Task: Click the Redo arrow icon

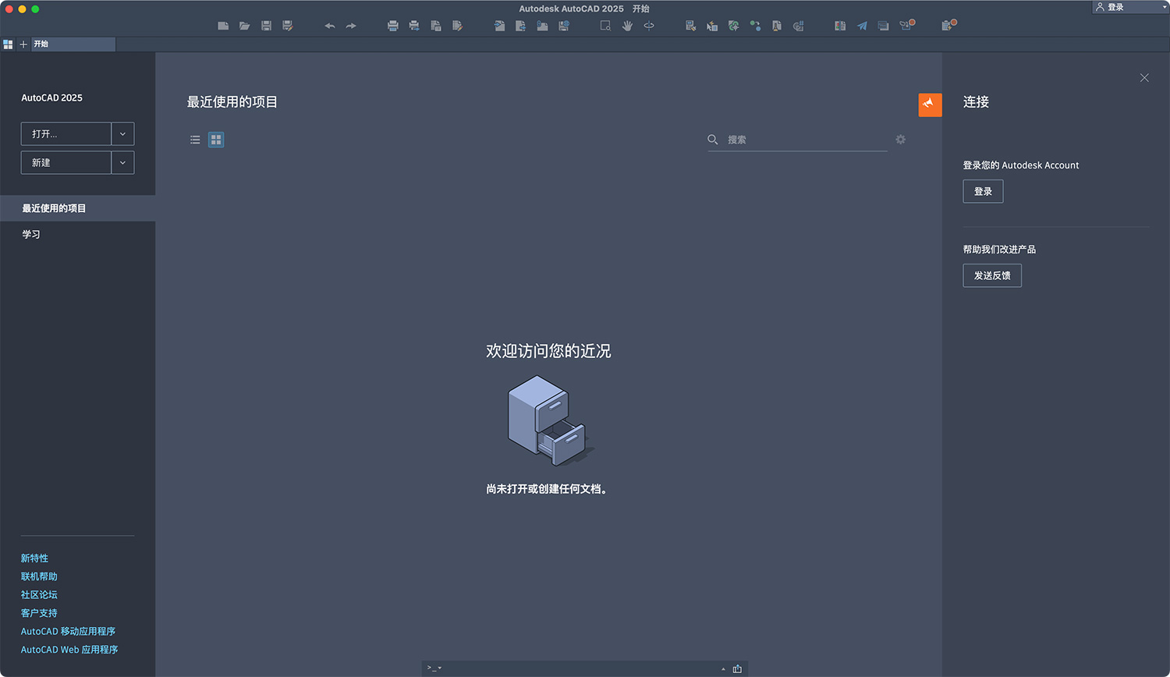Action: click(x=351, y=26)
